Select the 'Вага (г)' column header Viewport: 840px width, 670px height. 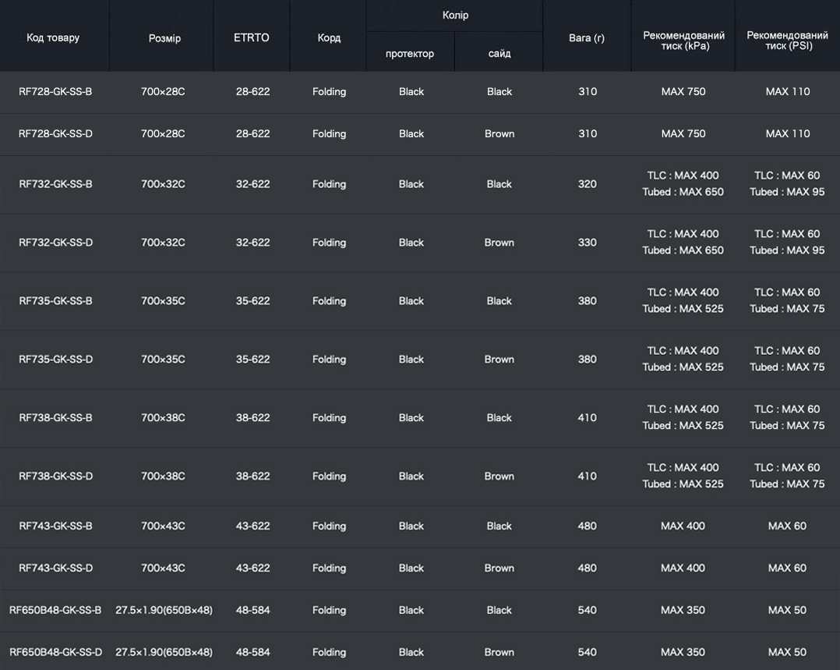(x=587, y=37)
